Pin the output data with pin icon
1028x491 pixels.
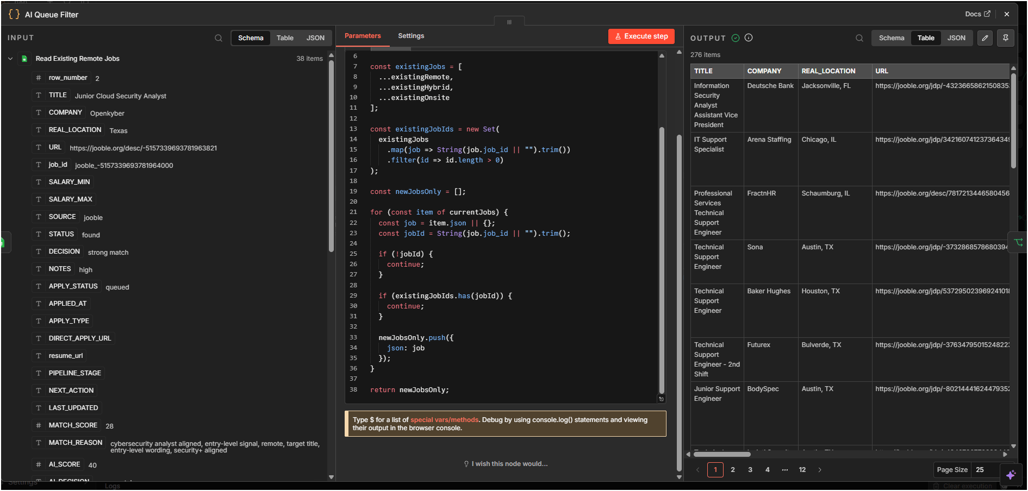1006,38
